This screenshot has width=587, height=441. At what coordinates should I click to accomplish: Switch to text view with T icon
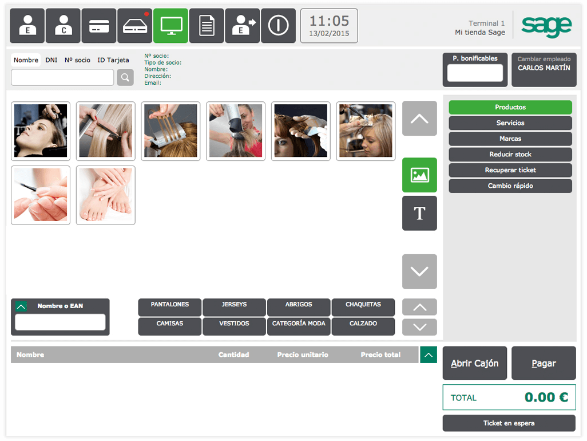tap(419, 213)
